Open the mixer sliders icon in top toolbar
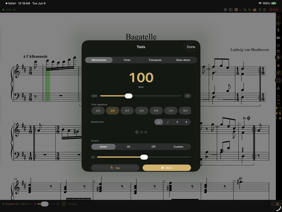 point(249,10)
